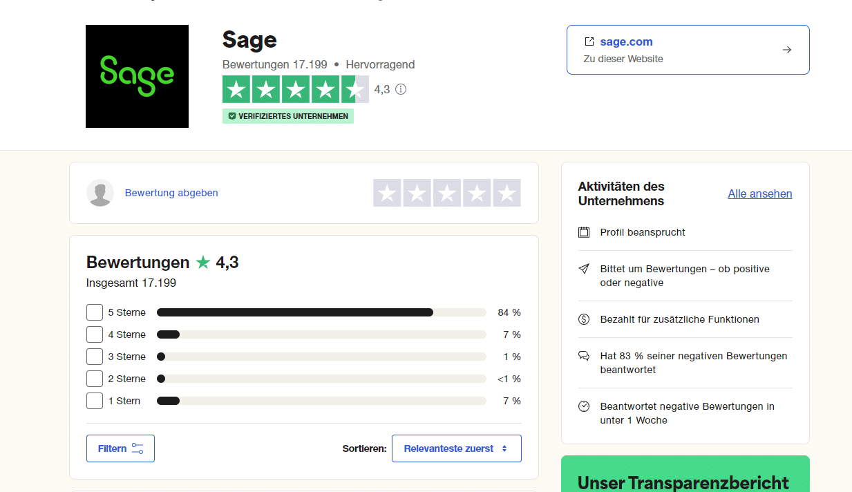Tick the 3 Sterne checkbox
Screen dimensions: 852x492
95,357
